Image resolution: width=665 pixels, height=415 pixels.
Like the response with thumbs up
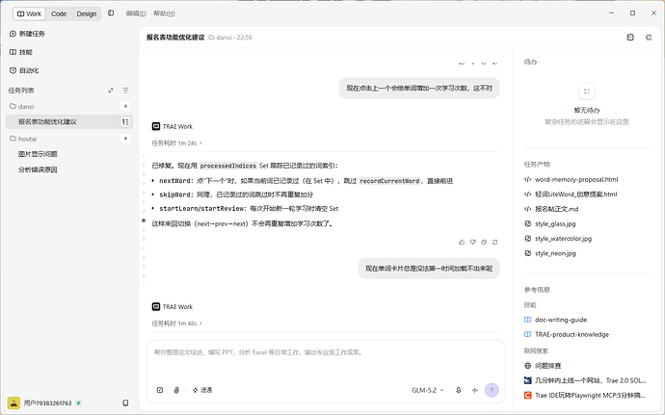click(462, 242)
